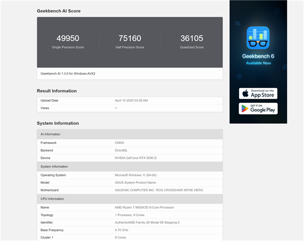Select the Quantized Score value 36105
304x241 pixels.
click(x=192, y=38)
